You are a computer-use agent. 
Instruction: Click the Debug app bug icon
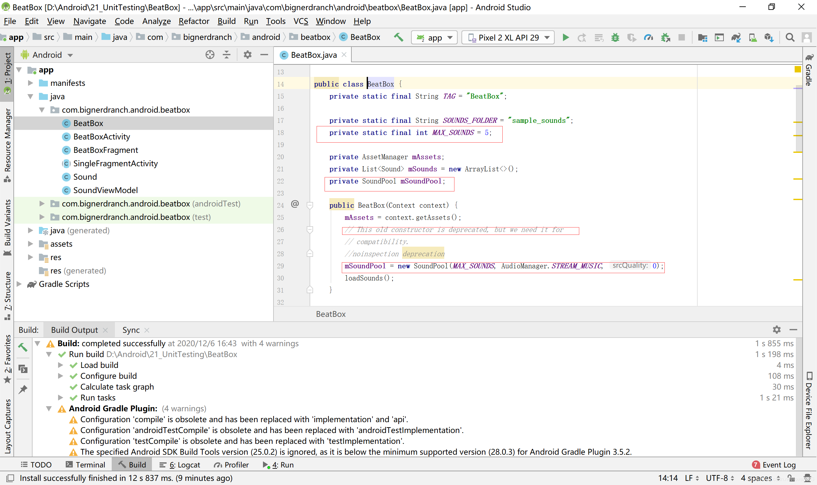pyautogui.click(x=615, y=37)
